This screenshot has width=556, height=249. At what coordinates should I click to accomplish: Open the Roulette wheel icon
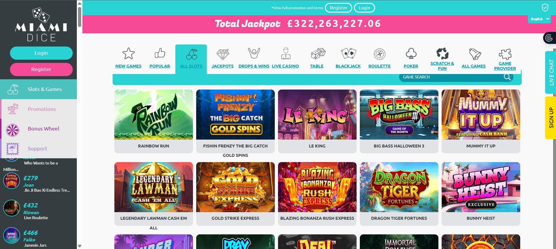(379, 54)
